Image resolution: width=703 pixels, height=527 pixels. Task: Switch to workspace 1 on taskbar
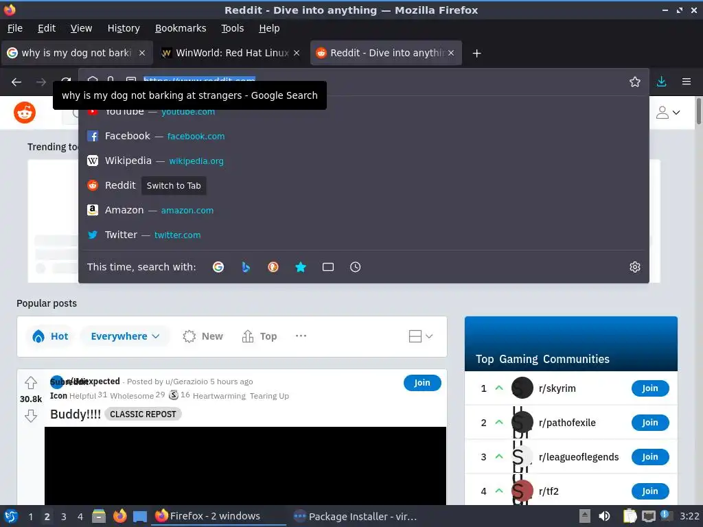point(30,517)
